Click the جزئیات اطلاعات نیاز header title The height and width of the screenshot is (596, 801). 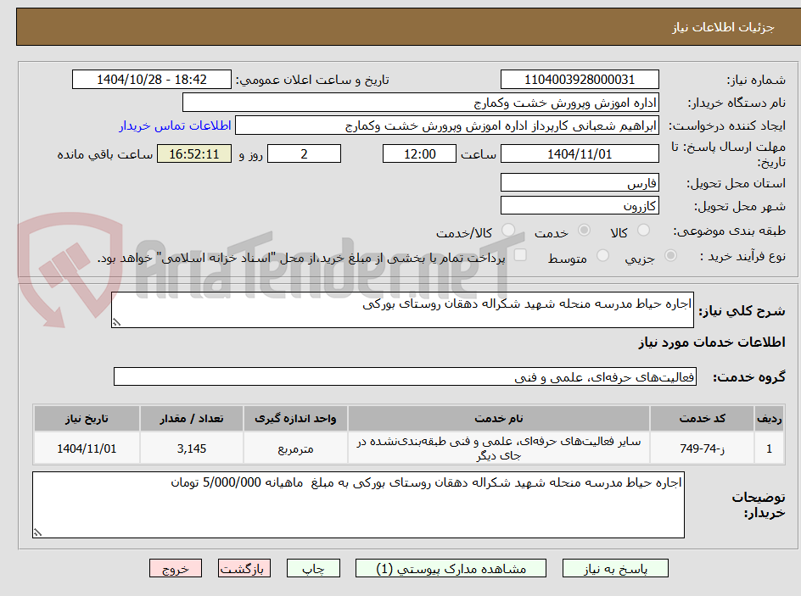tap(723, 27)
